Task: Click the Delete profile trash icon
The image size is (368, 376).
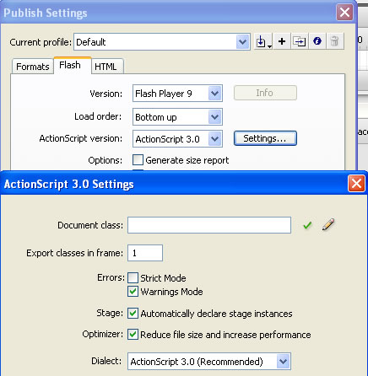Action: click(x=334, y=41)
